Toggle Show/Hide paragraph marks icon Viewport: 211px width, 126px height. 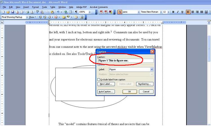coord(76,12)
